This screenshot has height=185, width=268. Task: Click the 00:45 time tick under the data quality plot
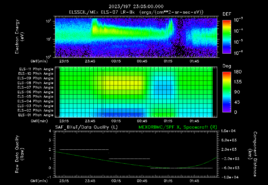[142, 181]
